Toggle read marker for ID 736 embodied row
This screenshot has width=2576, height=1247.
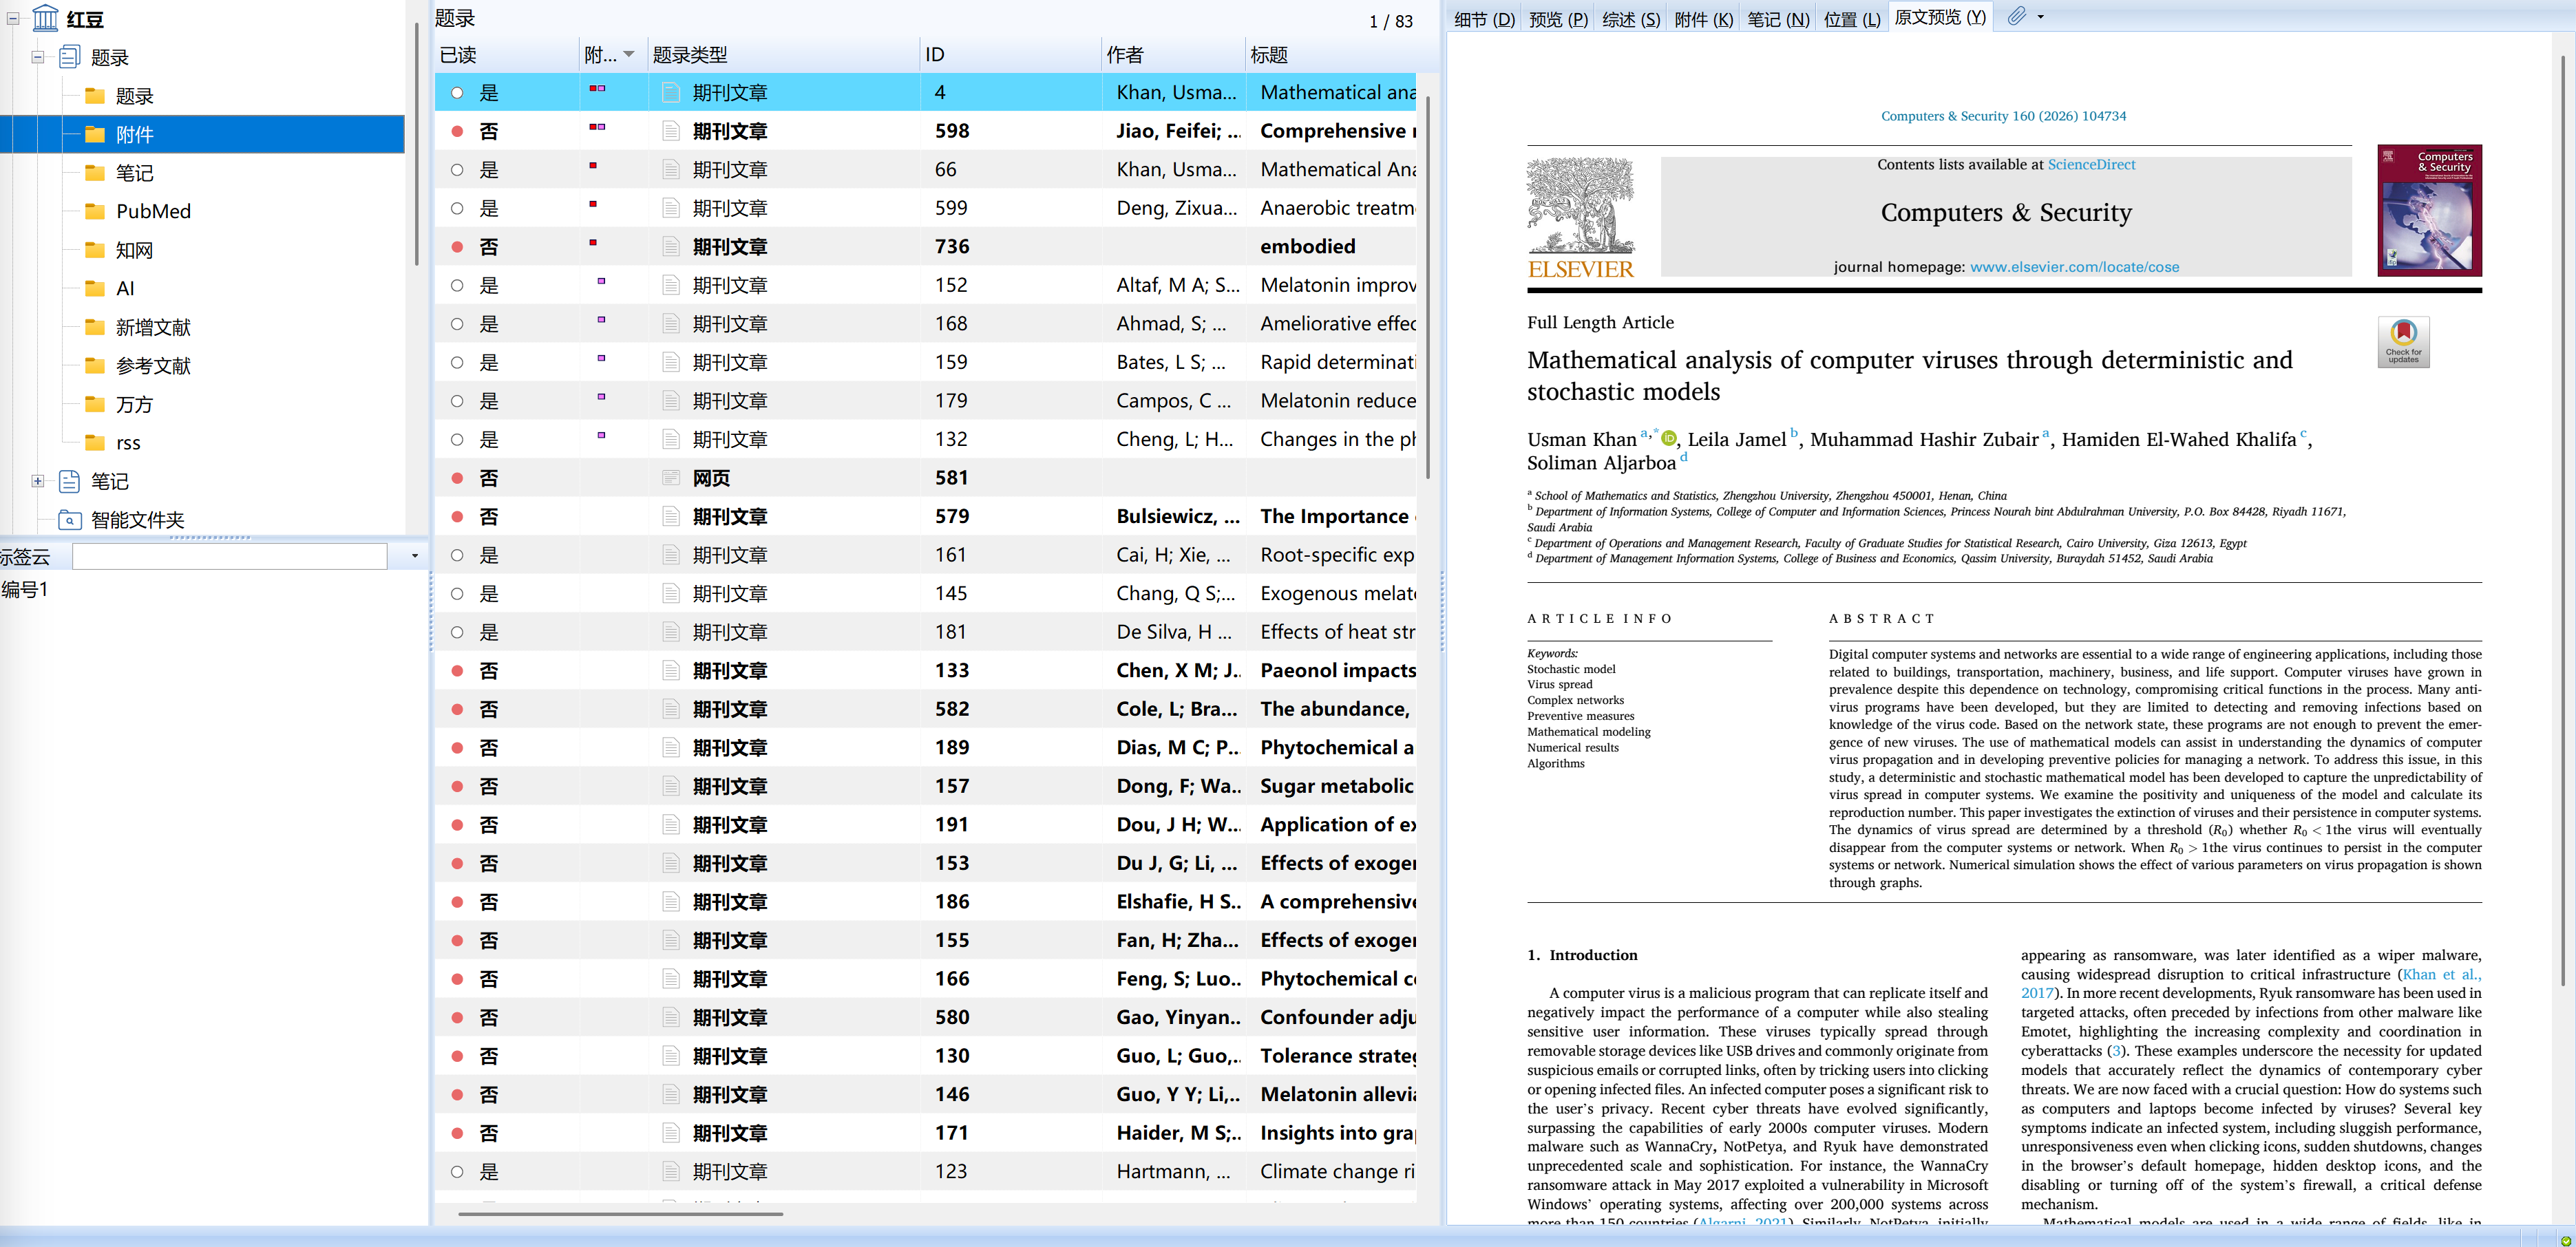point(457,247)
